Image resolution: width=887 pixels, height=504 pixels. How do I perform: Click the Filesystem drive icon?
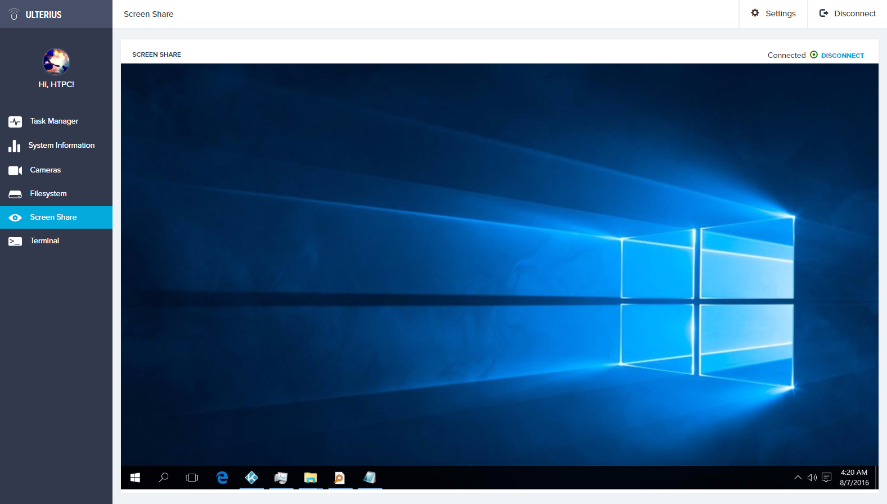click(15, 194)
